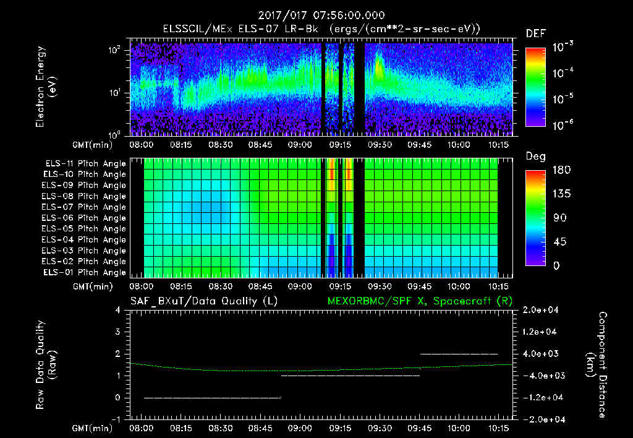Click the green dotted spacecraft SPF X curve
633x438 pixels.
tap(321, 370)
